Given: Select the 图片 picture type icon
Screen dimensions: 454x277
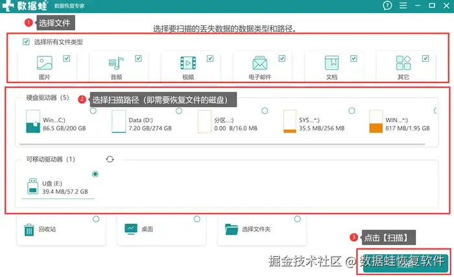Looking at the screenshot, I should 45,63.
